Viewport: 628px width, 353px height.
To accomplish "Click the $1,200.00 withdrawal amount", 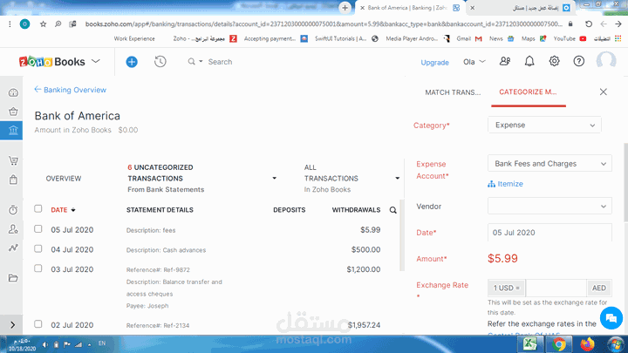I will tap(363, 269).
